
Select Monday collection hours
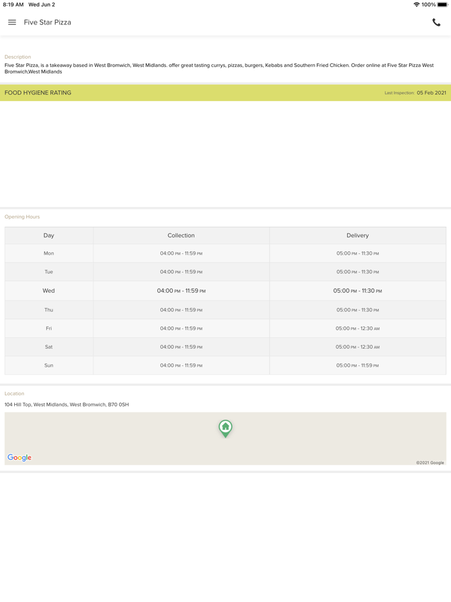point(181,253)
